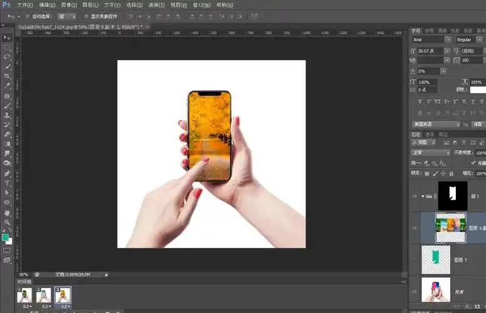Select the Hand tool

tap(7, 213)
